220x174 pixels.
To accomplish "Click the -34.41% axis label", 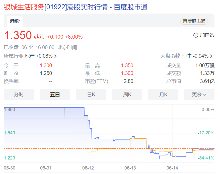I will pyautogui.click(x=206, y=158).
